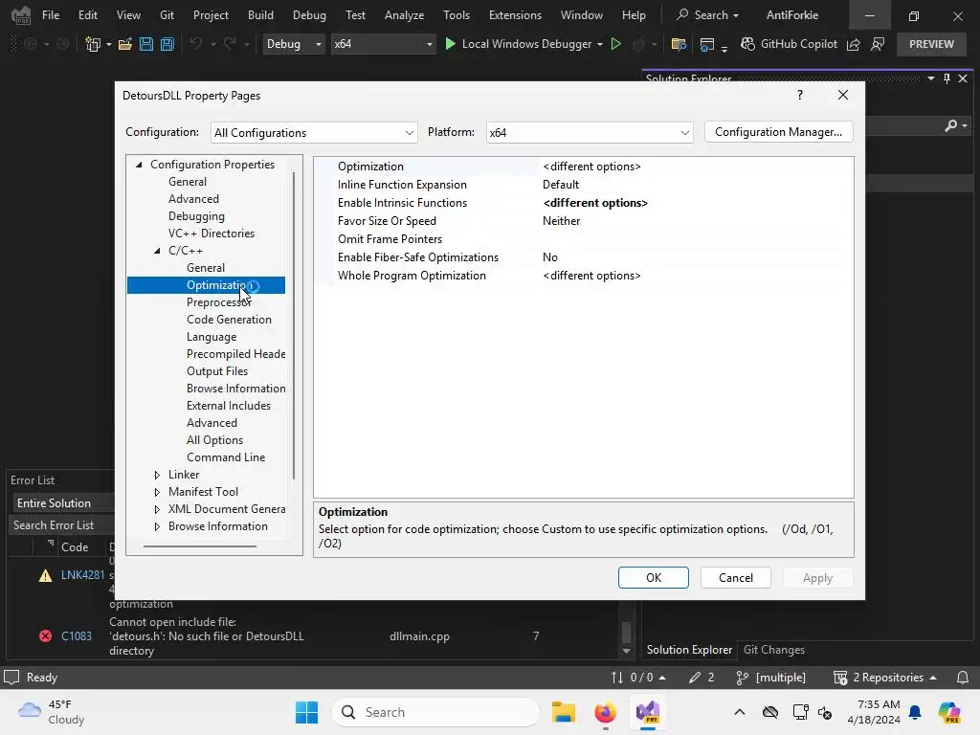Select Whole Program Optimization property row
This screenshot has height=735, width=980.
(x=584, y=275)
